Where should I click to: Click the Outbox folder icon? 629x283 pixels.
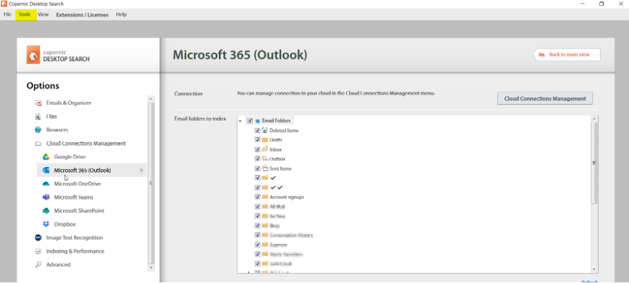pos(265,159)
